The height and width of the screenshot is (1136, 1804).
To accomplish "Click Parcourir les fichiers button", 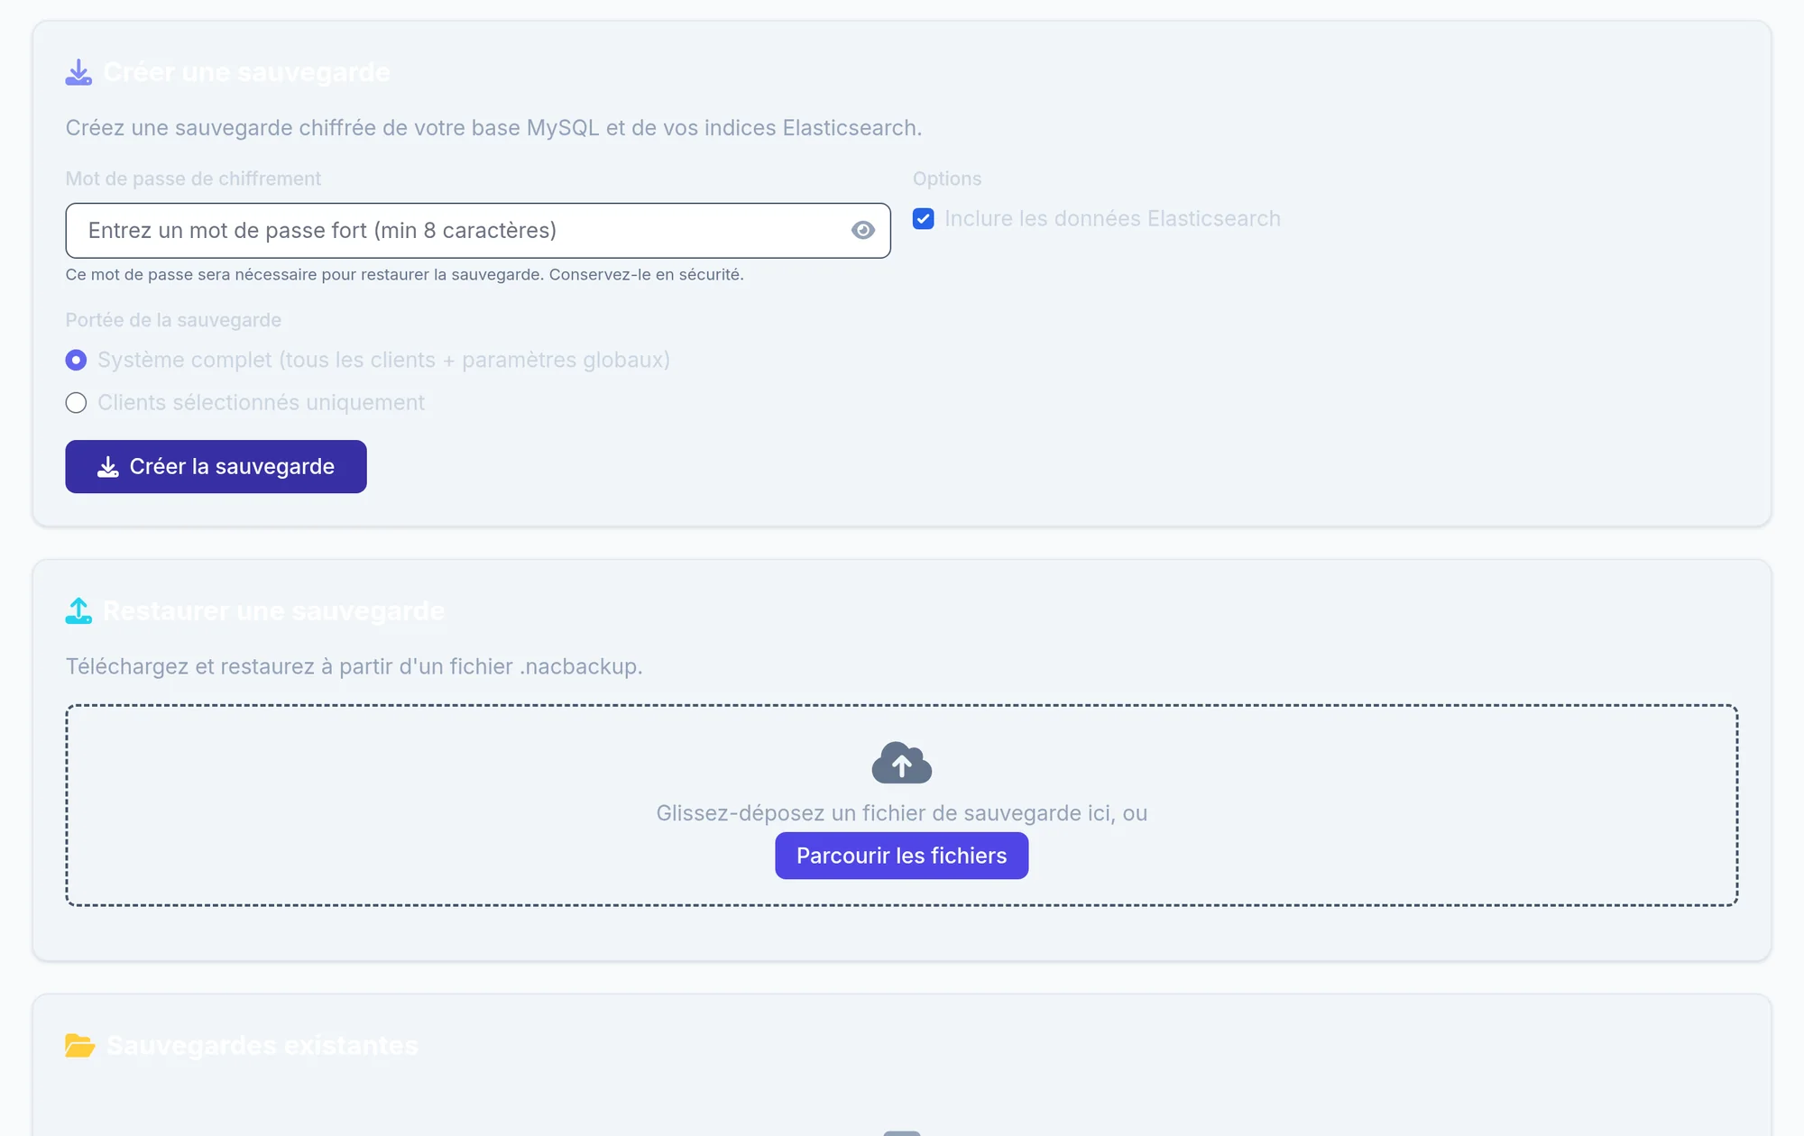I will 902,856.
